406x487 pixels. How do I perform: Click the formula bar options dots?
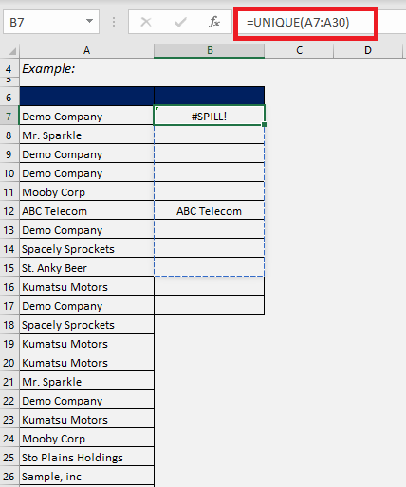[x=114, y=22]
